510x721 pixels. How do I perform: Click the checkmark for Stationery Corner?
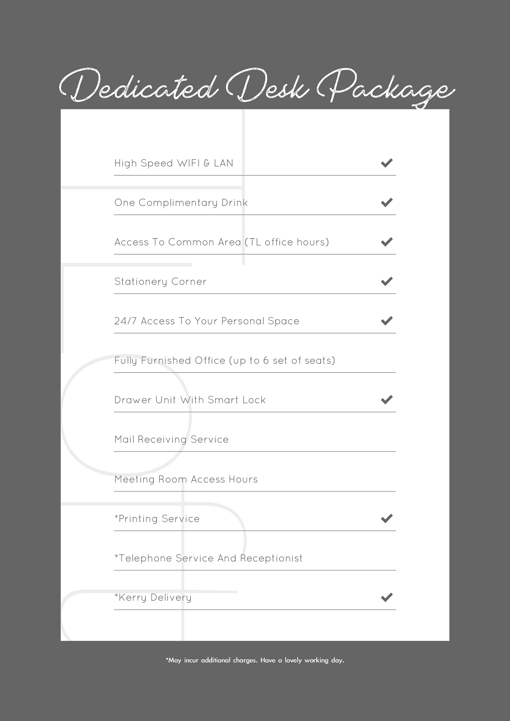click(x=386, y=281)
